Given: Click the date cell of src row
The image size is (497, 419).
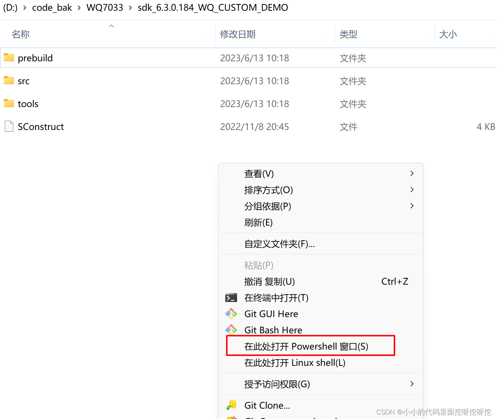Looking at the screenshot, I should pos(254,81).
